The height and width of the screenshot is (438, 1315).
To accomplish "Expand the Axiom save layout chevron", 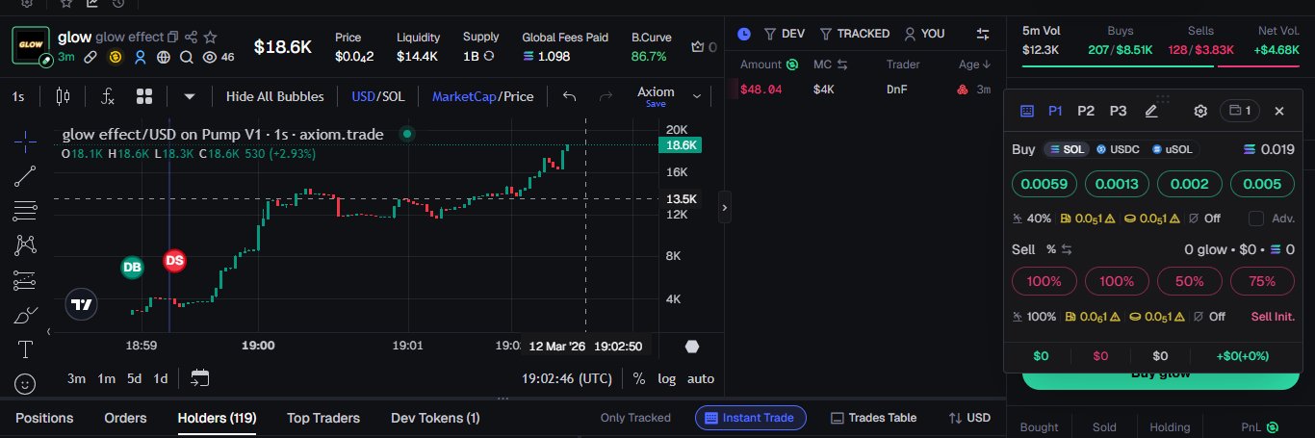I will point(699,96).
